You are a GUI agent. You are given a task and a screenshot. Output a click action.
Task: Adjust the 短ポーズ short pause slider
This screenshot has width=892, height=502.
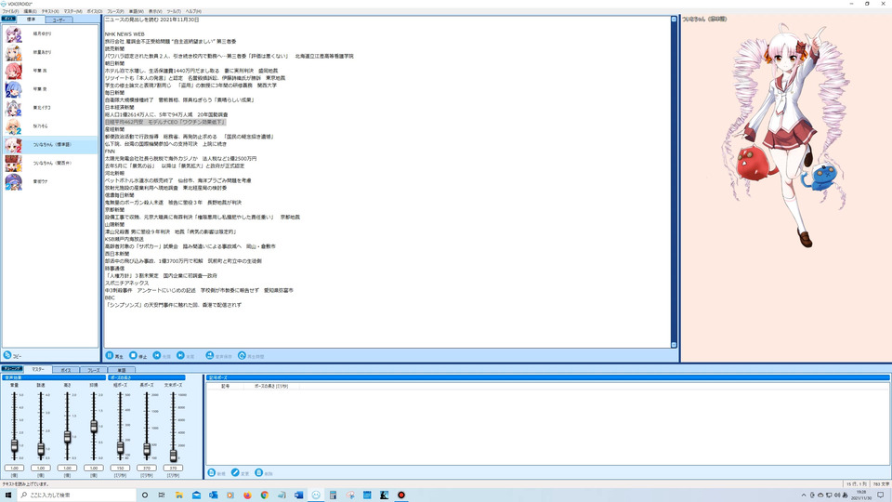tap(120, 448)
